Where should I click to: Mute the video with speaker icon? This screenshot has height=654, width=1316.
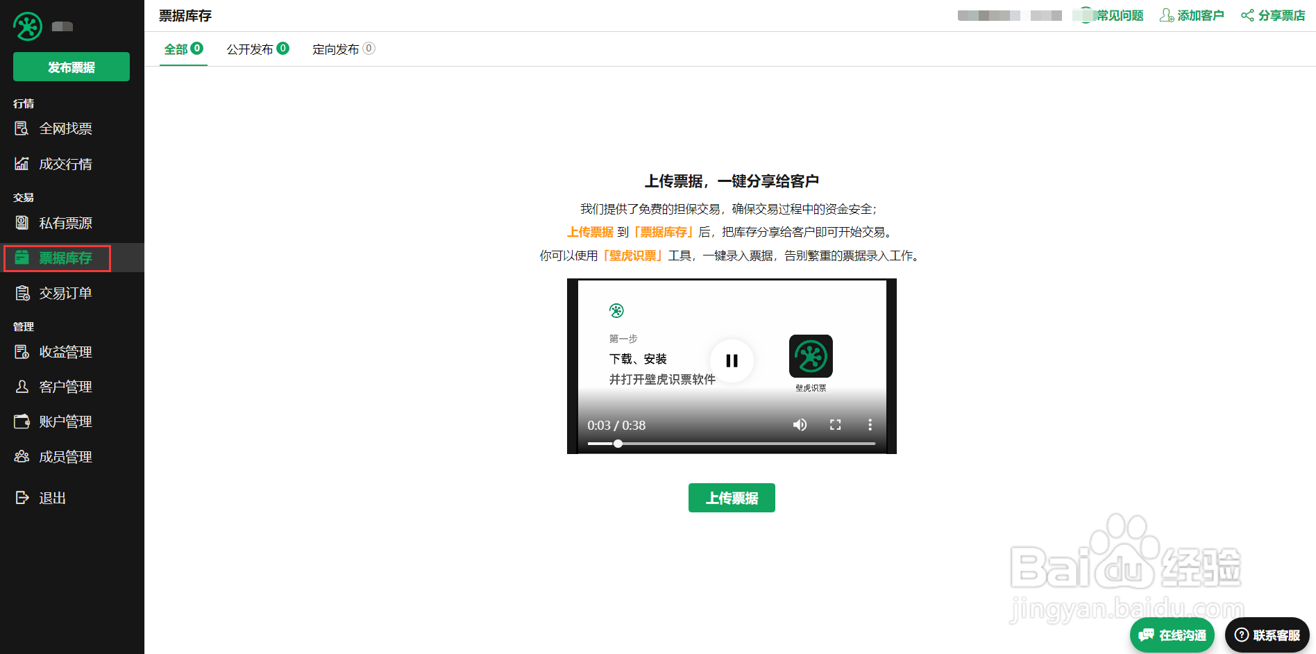pos(800,425)
